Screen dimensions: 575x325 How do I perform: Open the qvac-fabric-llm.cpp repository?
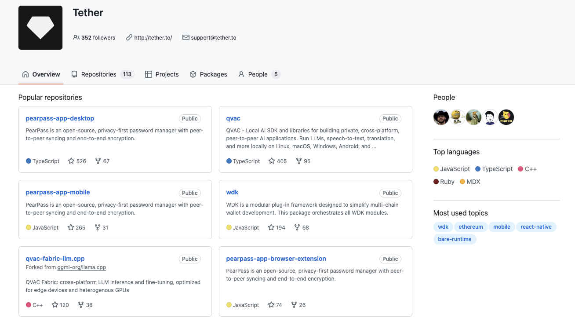click(55, 259)
